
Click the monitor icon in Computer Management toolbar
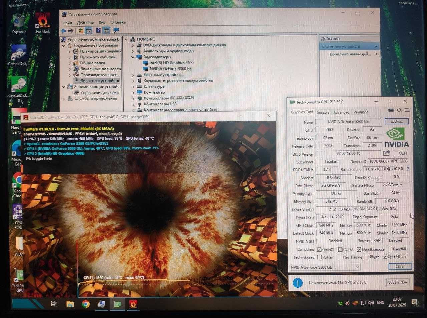116,30
